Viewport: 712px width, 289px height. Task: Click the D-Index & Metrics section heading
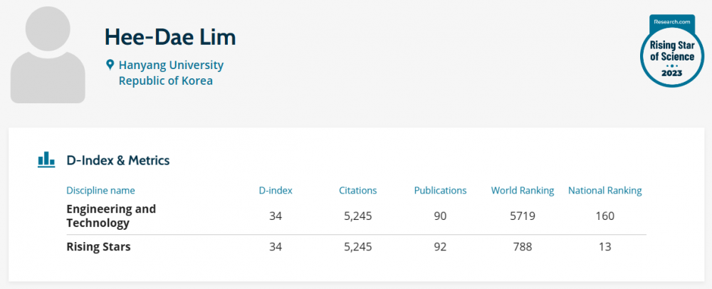coord(118,160)
